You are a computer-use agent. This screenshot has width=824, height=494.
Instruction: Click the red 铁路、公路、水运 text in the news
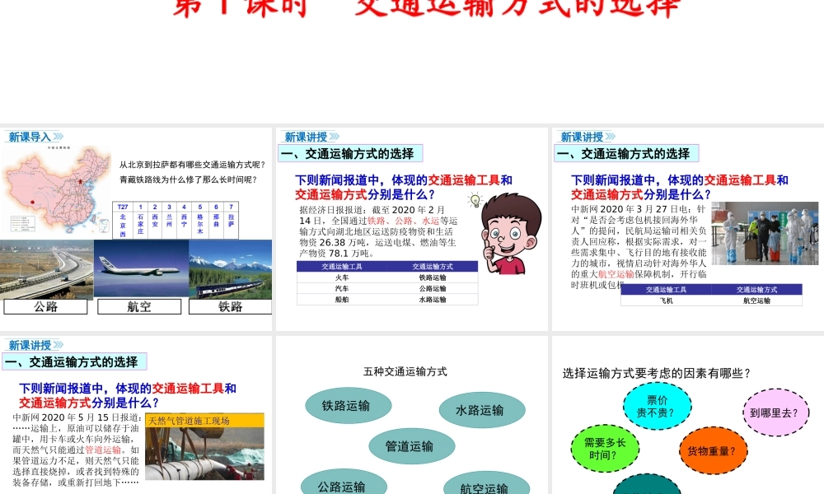coord(403,221)
